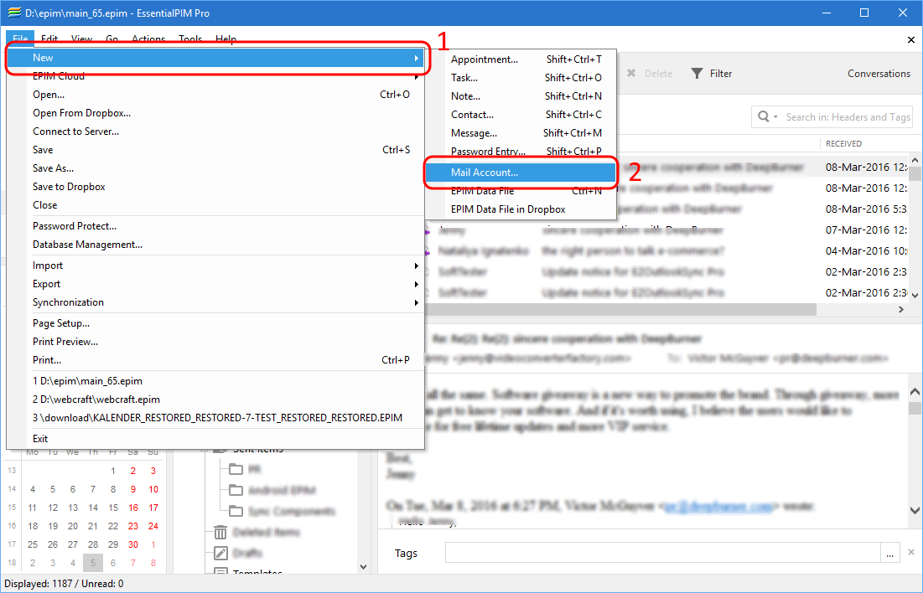This screenshot has height=593, width=923.
Task: Close the Tags bar
Action: (x=911, y=552)
